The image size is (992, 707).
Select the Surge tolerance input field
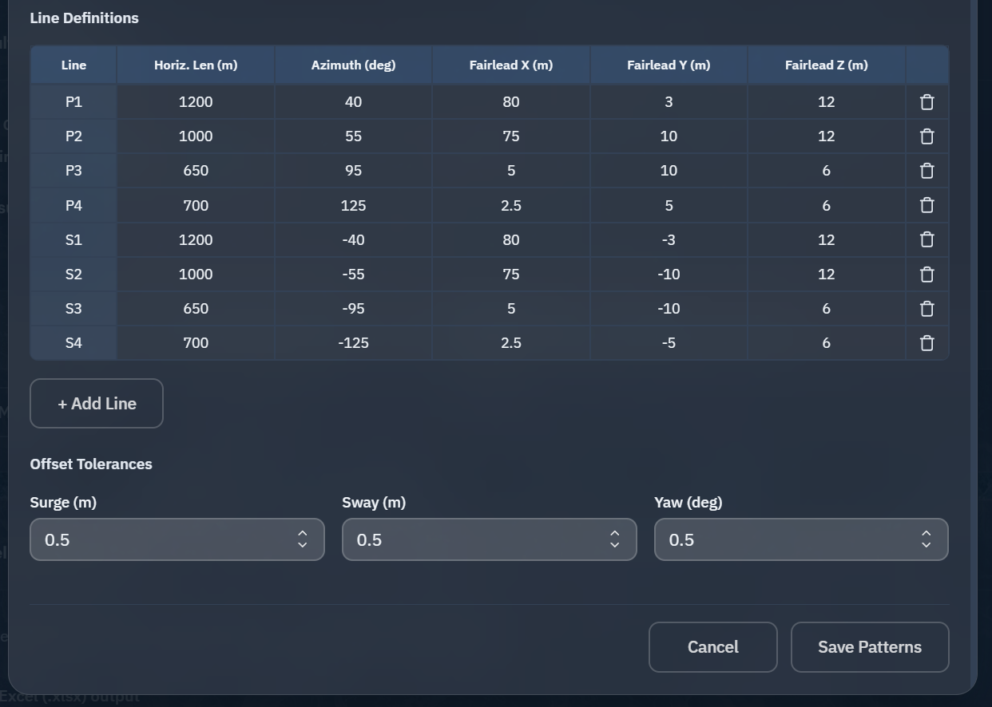click(160, 539)
